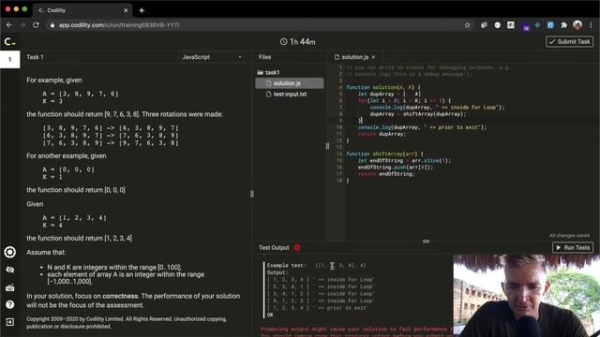Click the Test Output panel header
This screenshot has height=337, width=600.
pos(274,248)
